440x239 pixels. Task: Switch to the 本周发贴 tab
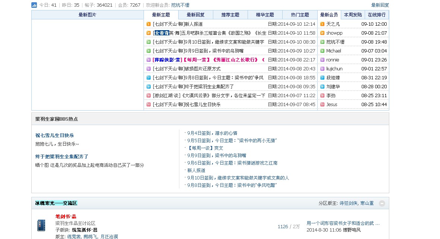tap(353, 15)
